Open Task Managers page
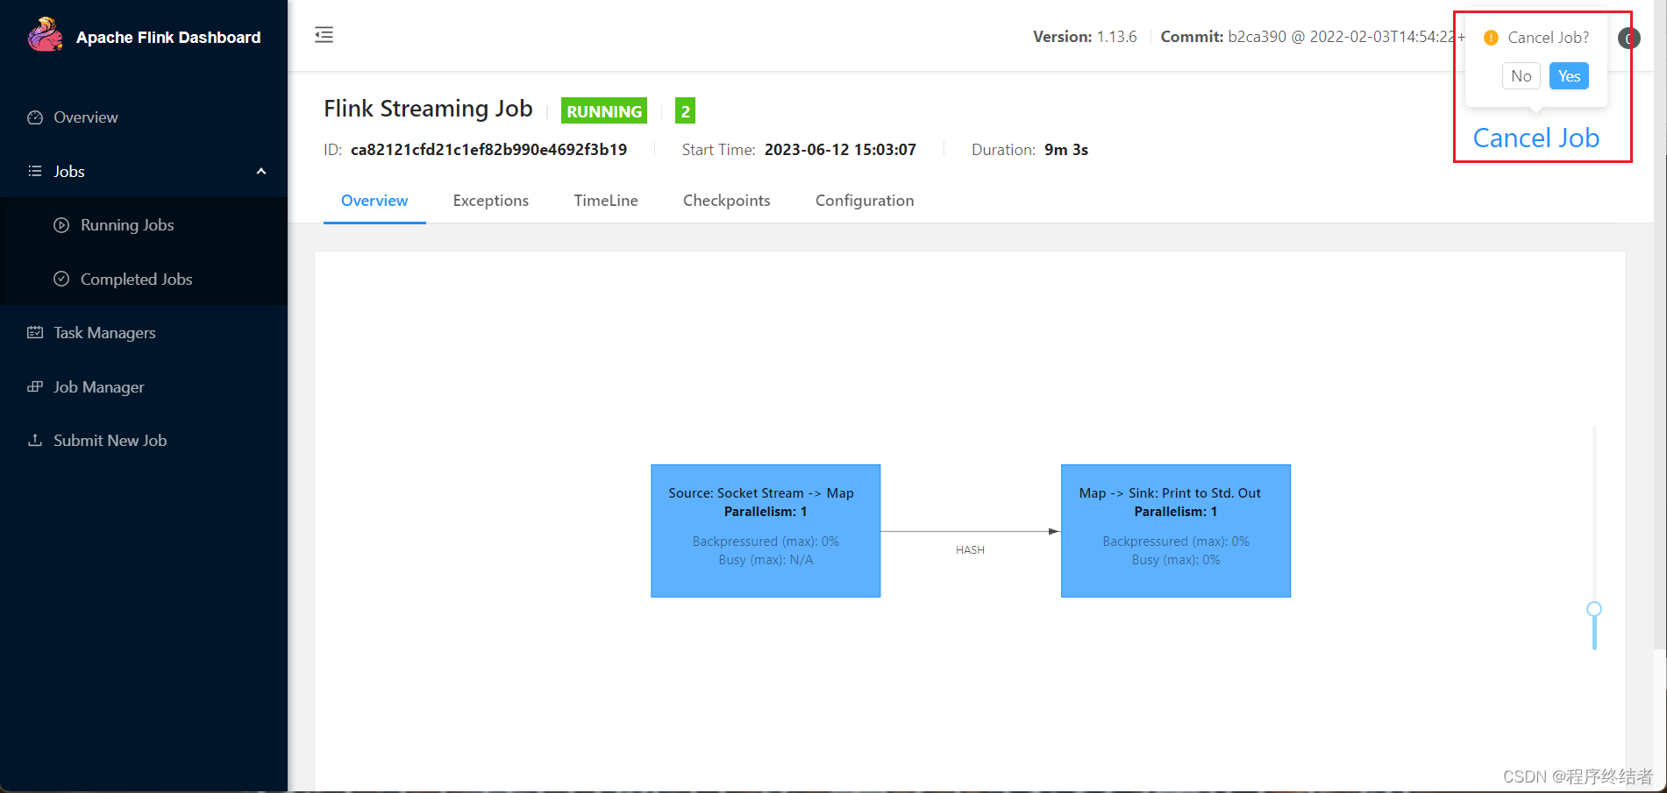Screen dimensions: 1667x793 [x=144, y=333]
